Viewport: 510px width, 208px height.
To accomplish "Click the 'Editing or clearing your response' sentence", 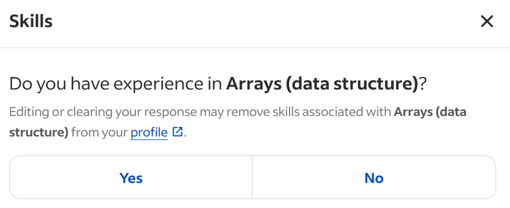I will [102, 111].
